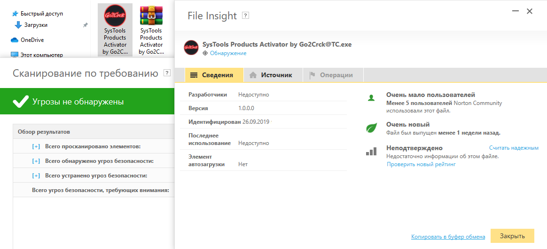This screenshot has height=249, width=547.
Task: Click the help icon beside Сканирование по требованию
Action: [166, 73]
